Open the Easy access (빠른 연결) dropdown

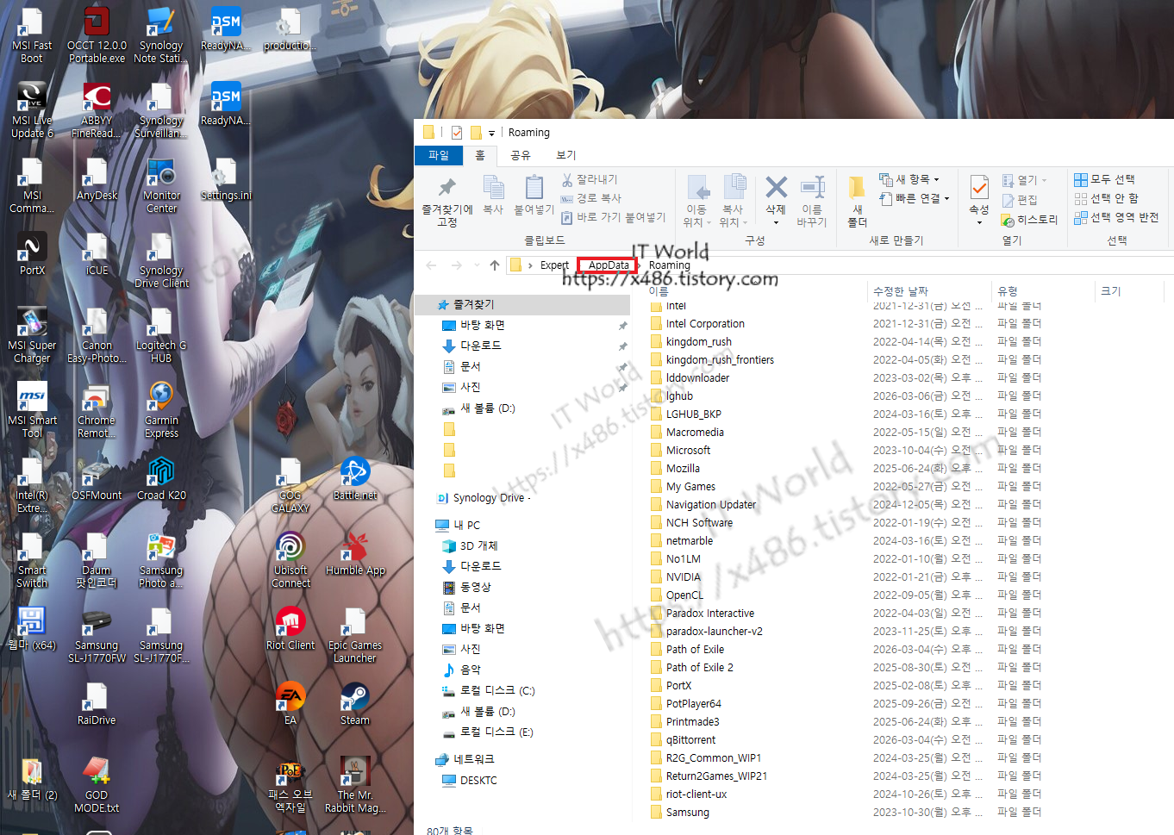pos(915,198)
